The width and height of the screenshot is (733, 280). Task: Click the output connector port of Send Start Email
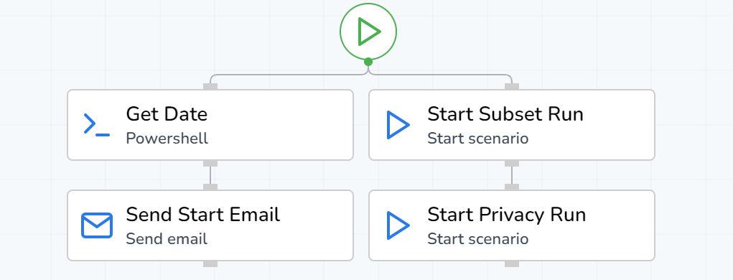[x=210, y=263]
